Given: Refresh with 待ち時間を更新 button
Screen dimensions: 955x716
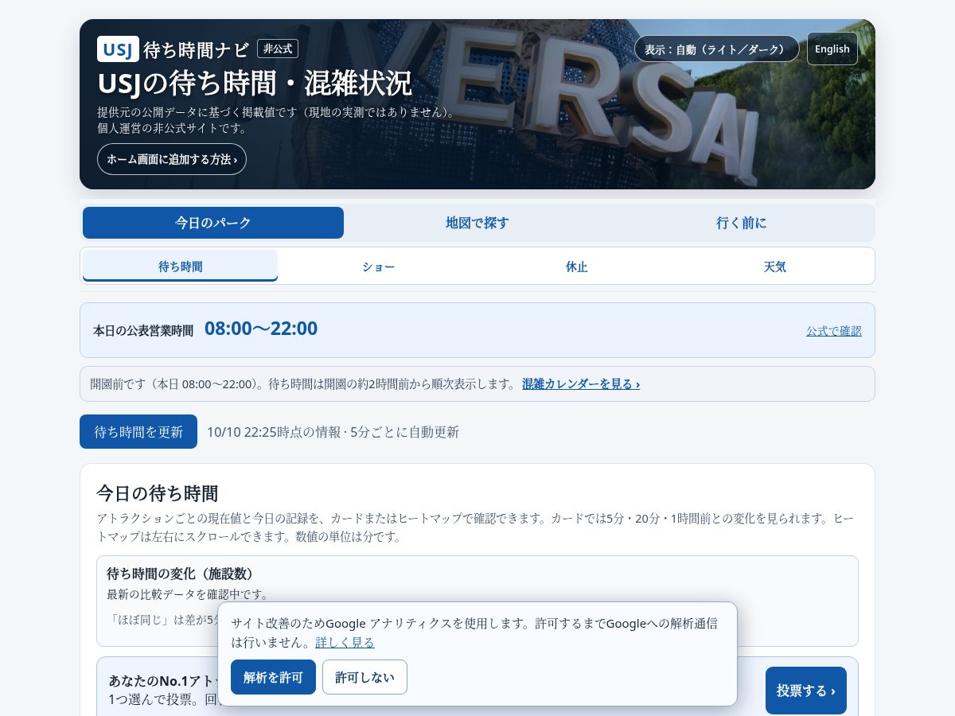Looking at the screenshot, I should (138, 431).
